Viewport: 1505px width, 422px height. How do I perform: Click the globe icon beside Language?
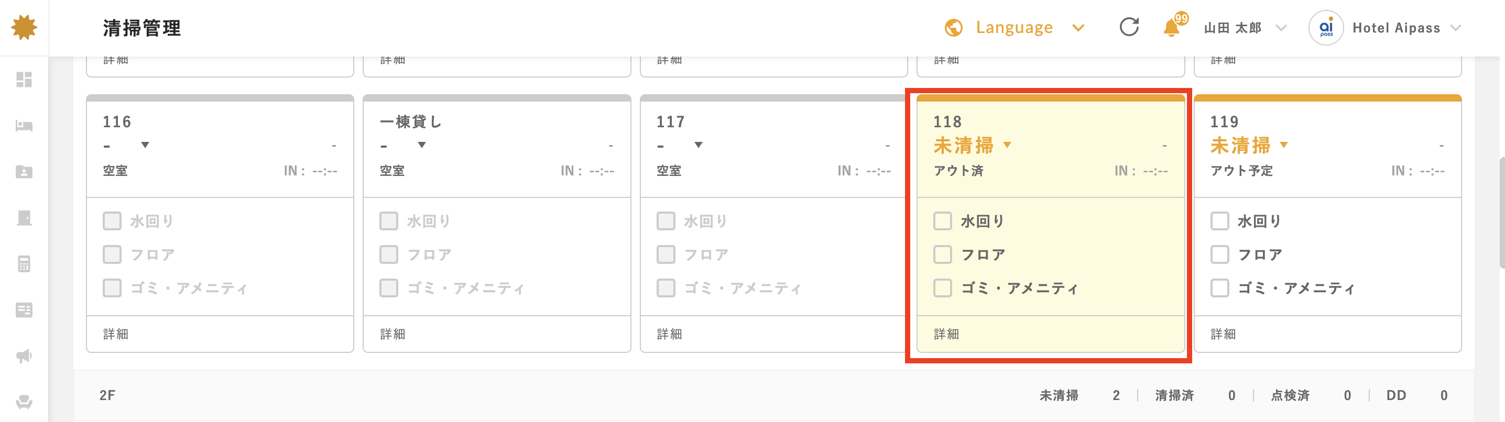954,27
